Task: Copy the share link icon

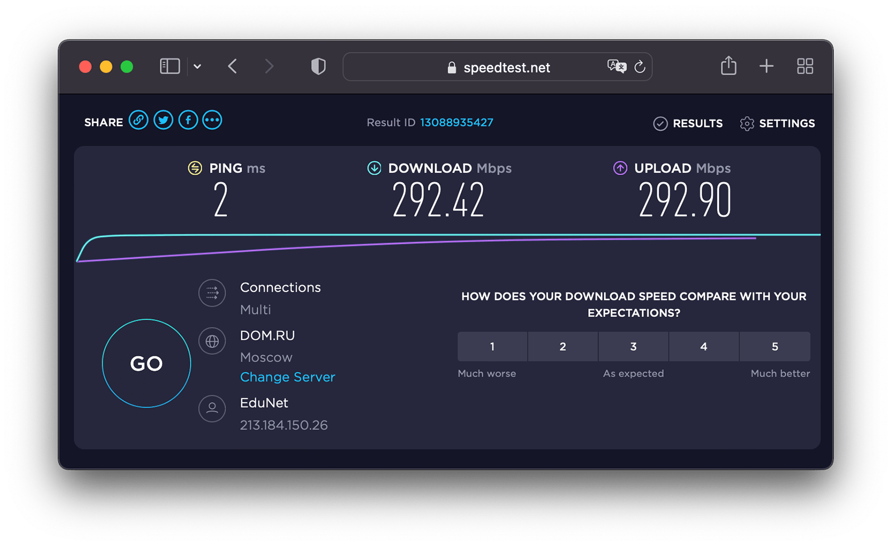Action: [x=139, y=120]
